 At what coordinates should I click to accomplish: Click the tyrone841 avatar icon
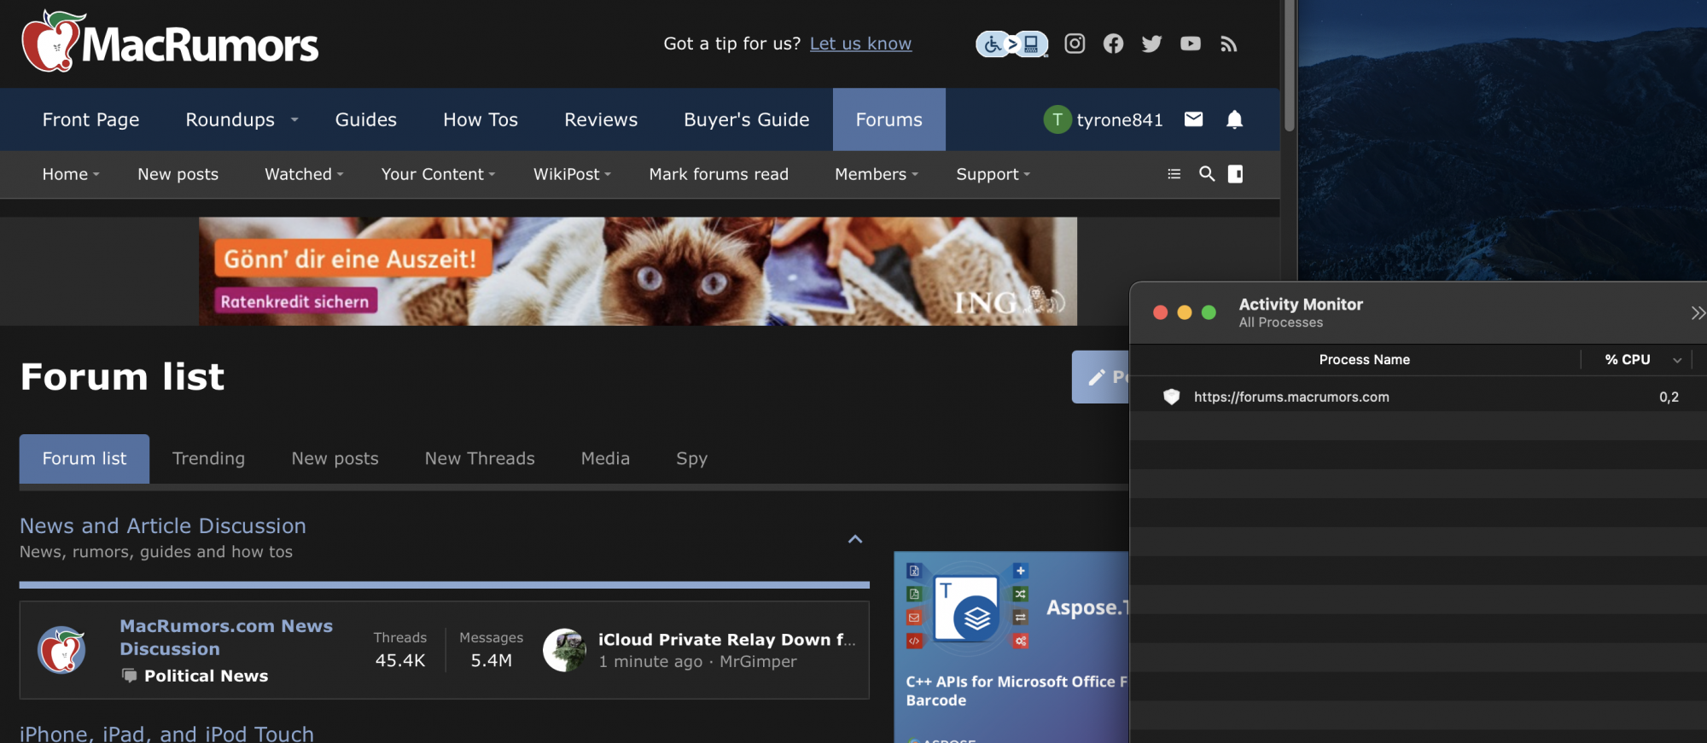coord(1057,119)
